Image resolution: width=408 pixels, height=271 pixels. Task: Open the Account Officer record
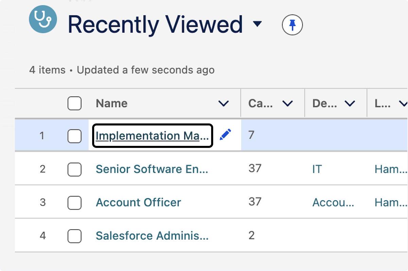tap(138, 202)
